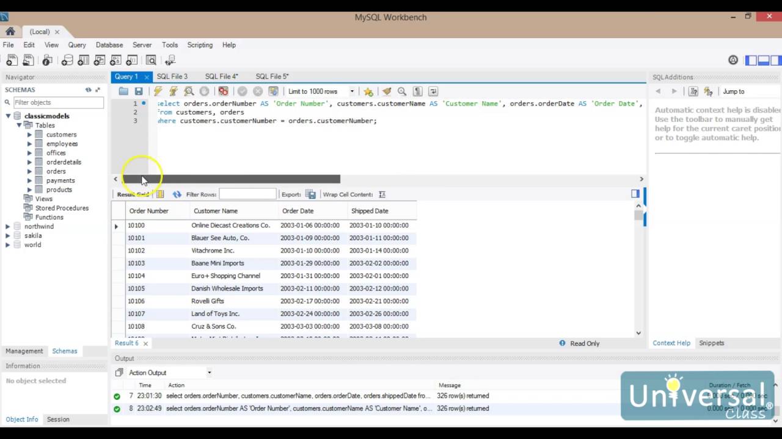Switch to the Management tab
The height and width of the screenshot is (439, 782).
[24, 351]
